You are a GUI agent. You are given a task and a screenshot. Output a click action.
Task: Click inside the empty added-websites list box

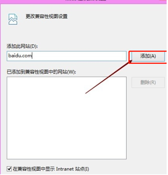click(66, 118)
